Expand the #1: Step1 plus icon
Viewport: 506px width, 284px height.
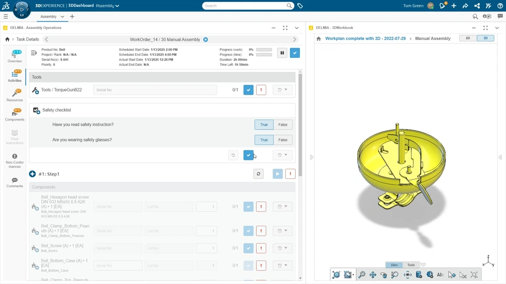(32, 174)
